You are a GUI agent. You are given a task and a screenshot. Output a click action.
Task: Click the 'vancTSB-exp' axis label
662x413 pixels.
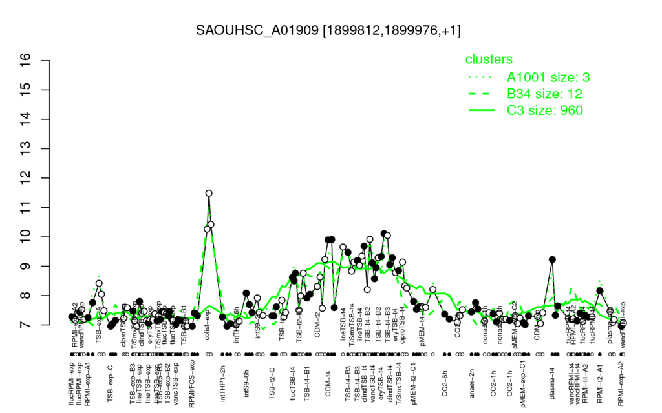[176, 383]
